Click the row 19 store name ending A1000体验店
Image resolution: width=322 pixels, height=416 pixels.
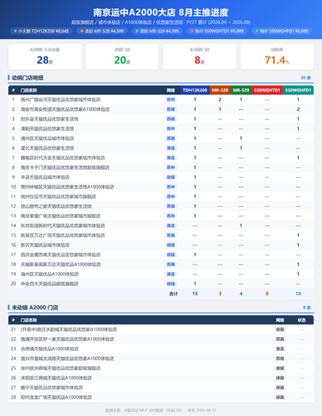point(50,274)
